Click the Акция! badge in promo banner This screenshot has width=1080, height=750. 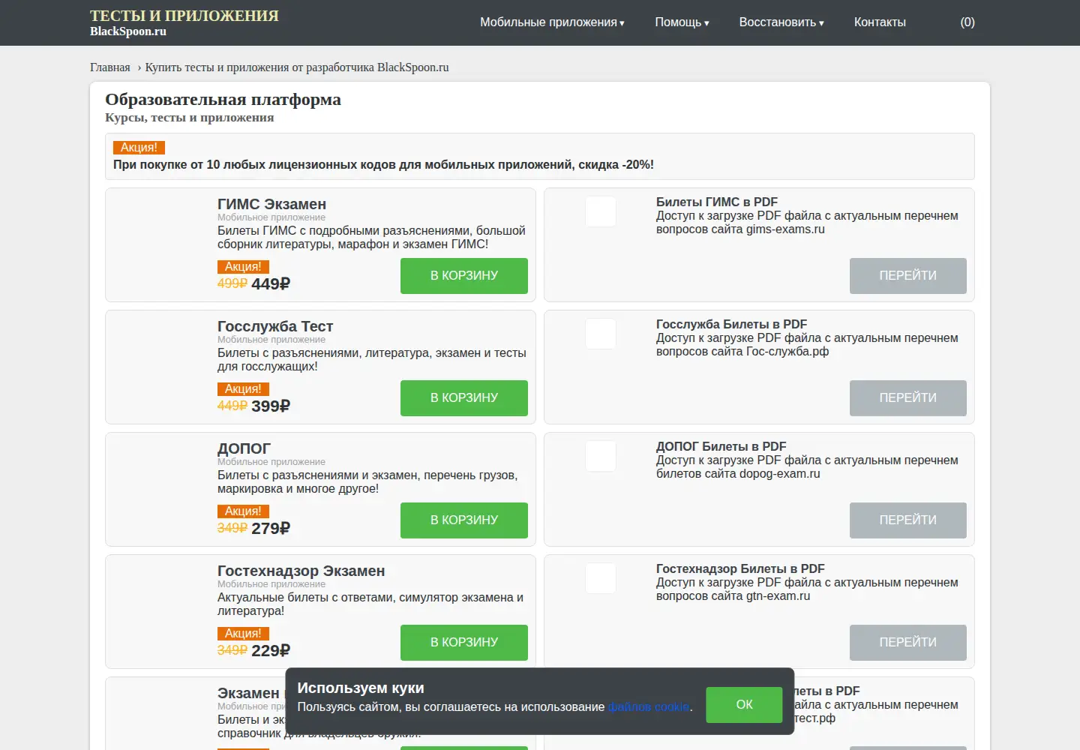point(139,148)
